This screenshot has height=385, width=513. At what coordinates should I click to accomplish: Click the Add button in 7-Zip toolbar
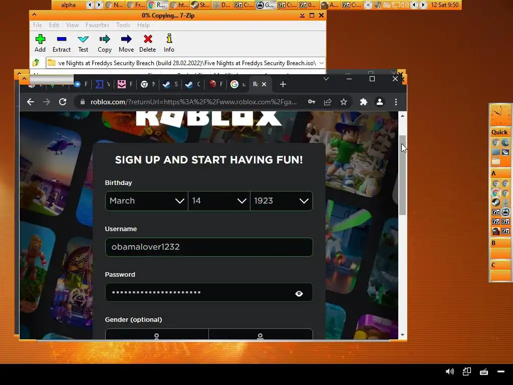click(40, 43)
